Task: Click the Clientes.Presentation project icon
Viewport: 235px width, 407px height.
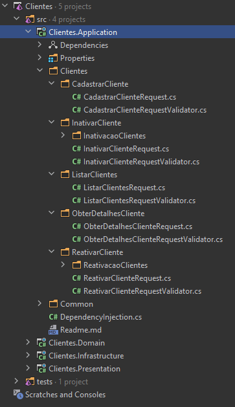Action: click(x=41, y=369)
